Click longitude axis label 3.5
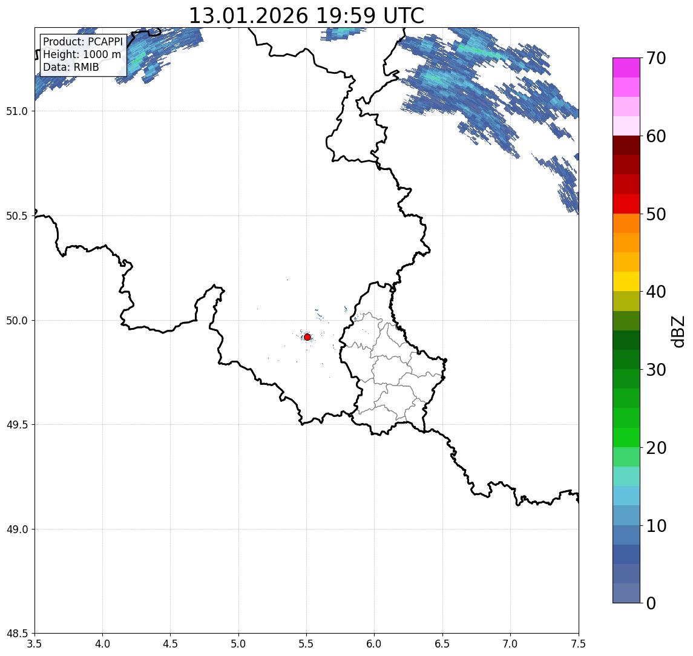 [34, 644]
